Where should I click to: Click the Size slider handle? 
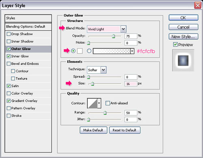point(93,84)
